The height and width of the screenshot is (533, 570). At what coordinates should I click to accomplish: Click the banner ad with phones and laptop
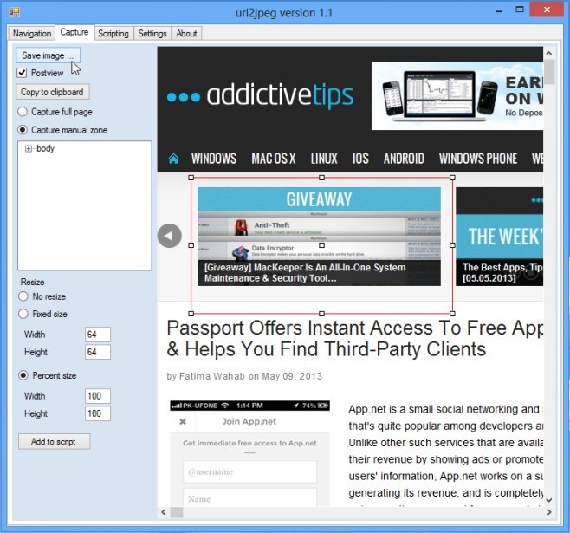pos(457,95)
